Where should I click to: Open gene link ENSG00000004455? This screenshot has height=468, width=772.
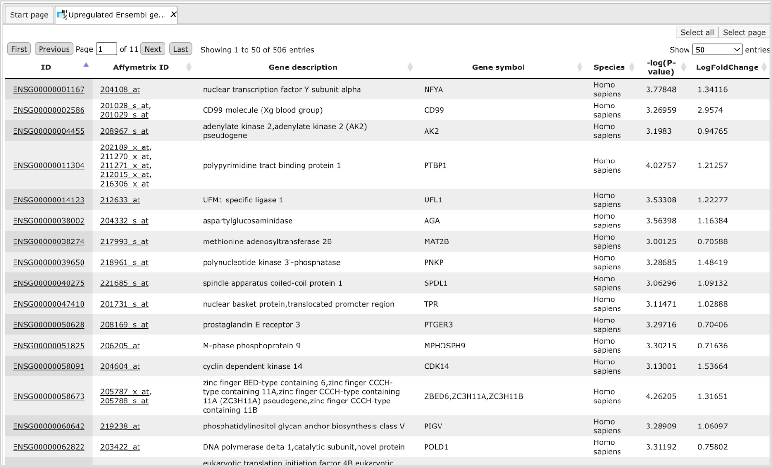click(49, 131)
